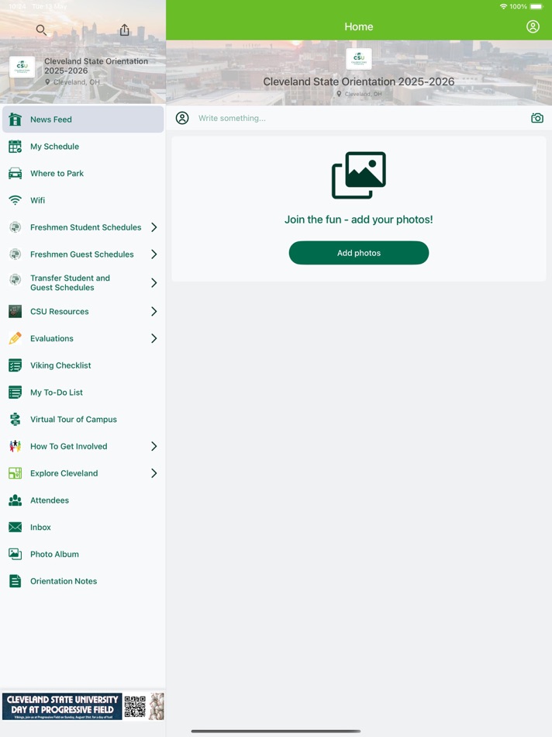552x737 pixels.
Task: Click the wifi status icon in status bar
Action: click(x=504, y=6)
